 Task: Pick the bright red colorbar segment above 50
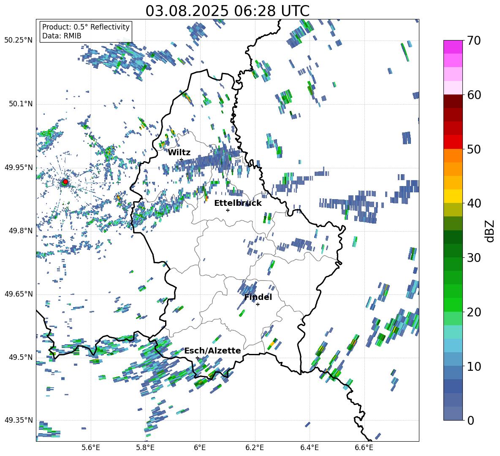click(453, 142)
